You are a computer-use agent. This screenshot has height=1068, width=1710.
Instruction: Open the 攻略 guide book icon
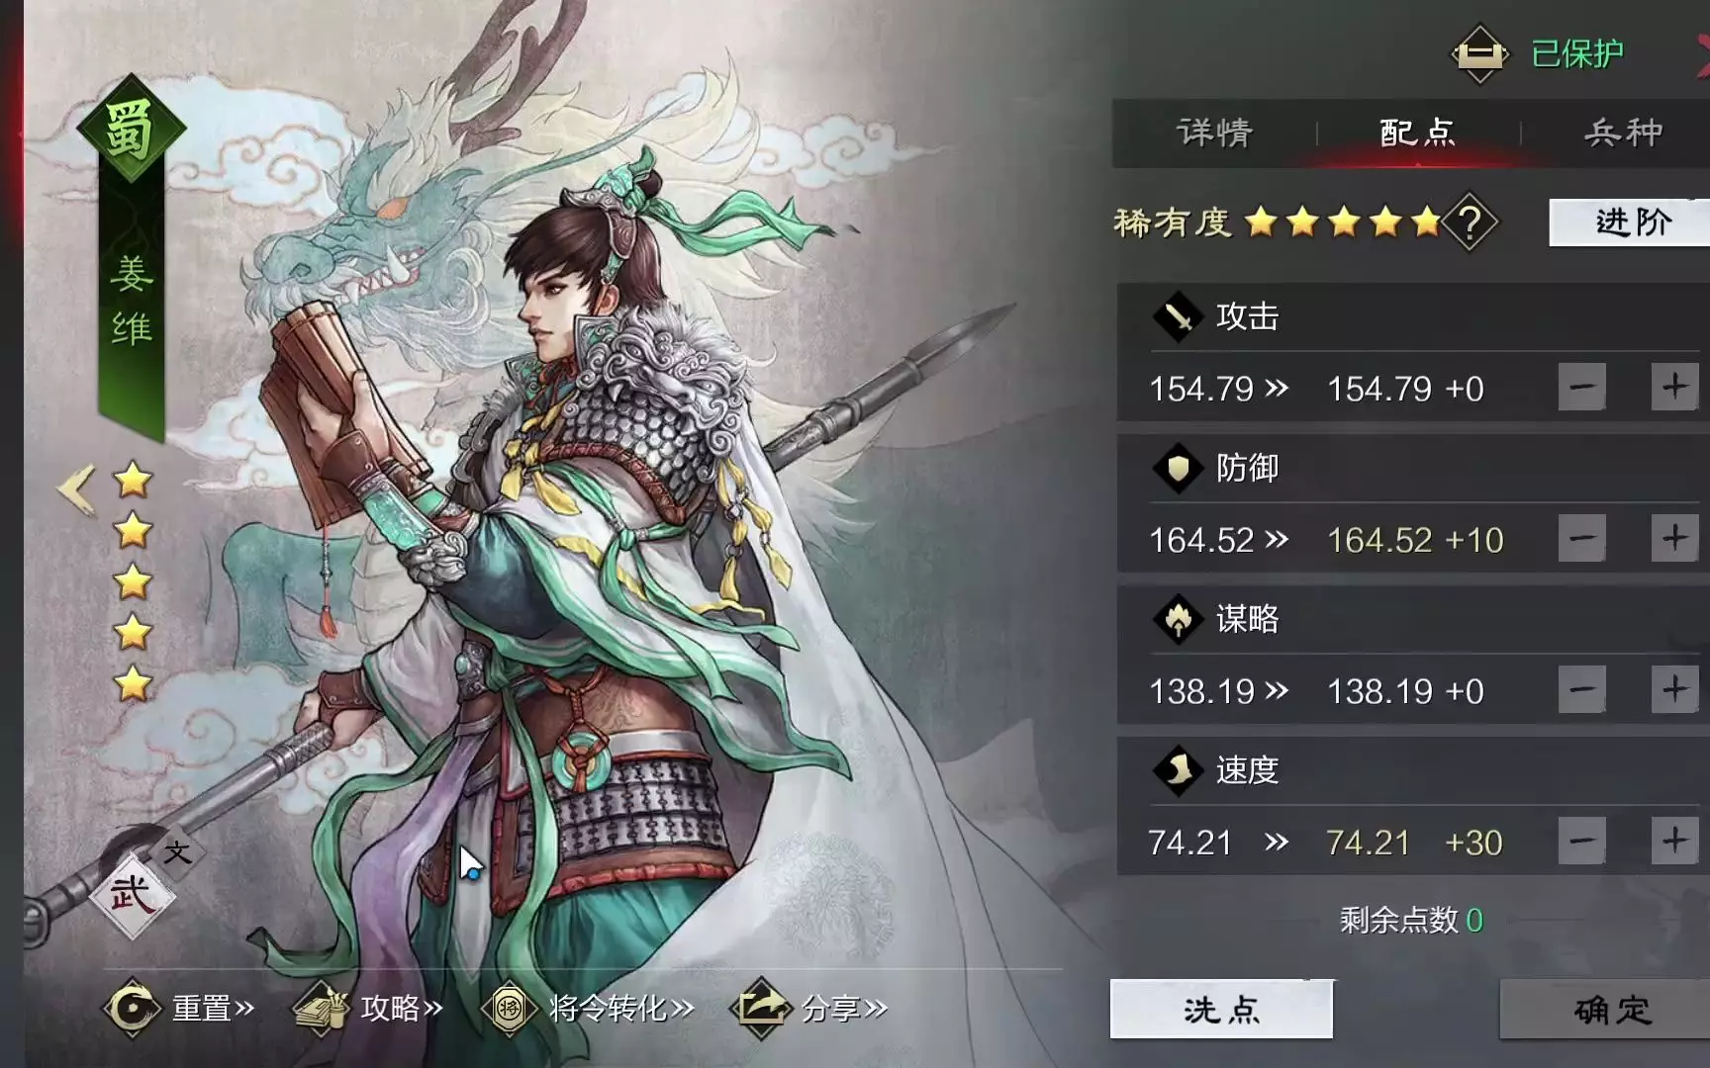tap(321, 1008)
